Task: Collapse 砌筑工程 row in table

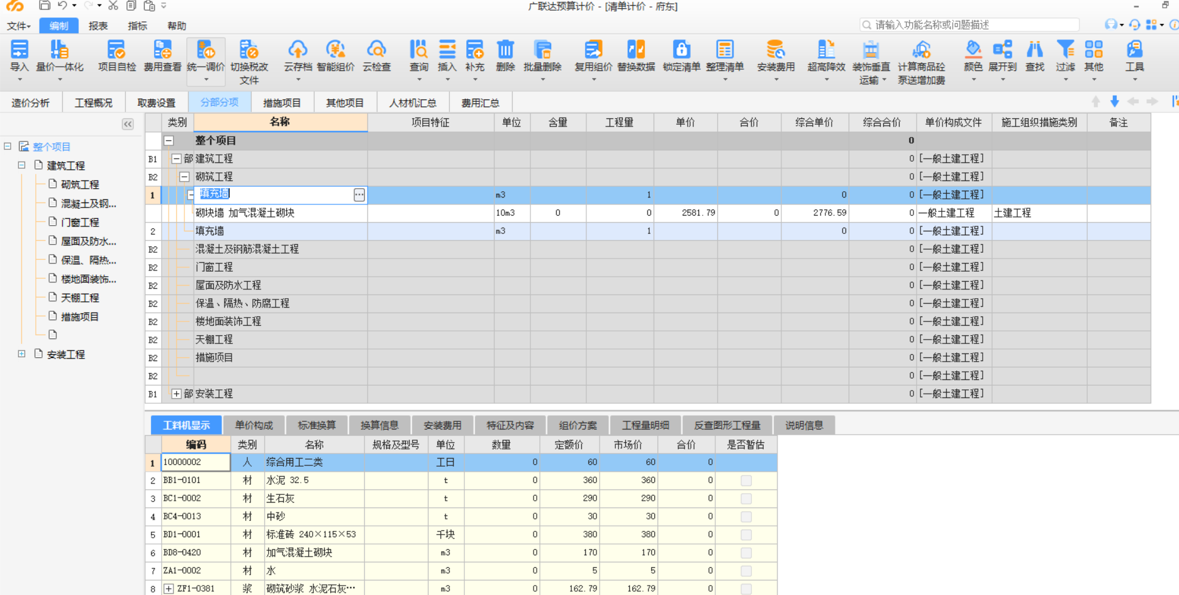Action: click(184, 177)
